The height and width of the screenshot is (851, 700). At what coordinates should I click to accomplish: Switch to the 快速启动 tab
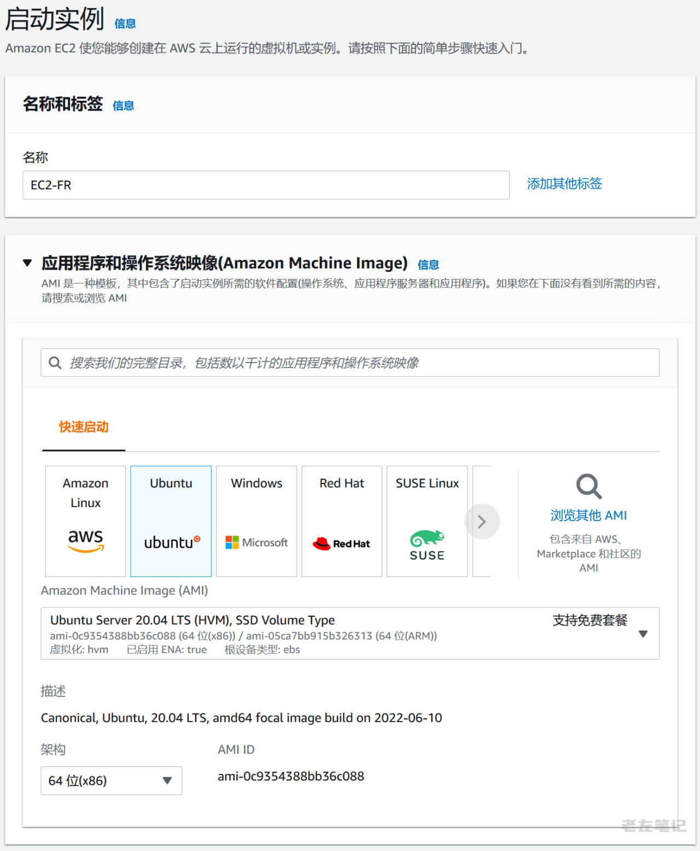pyautogui.click(x=84, y=427)
